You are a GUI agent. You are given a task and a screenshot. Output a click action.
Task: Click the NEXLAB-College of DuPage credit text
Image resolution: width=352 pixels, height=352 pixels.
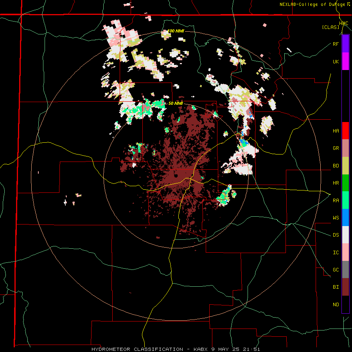point(312,4)
